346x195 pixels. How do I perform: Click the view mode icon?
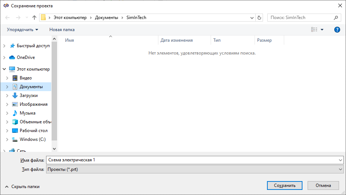314,30
